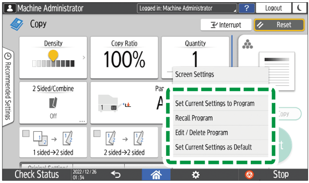Open the logged-in user dropdown
Viewport: 309px width, 183px height.
[188, 8]
